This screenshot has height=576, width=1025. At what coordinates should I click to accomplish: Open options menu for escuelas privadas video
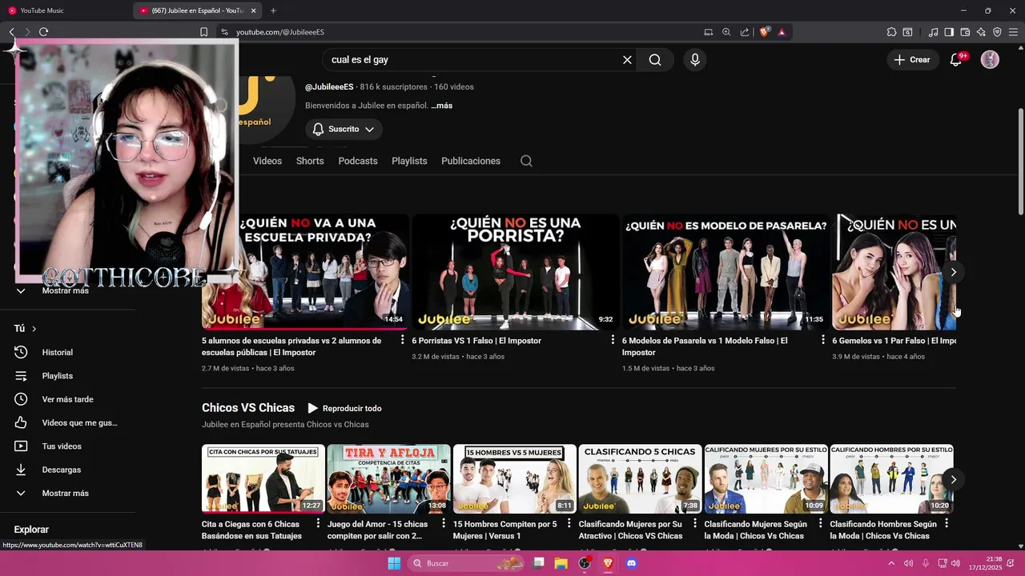402,341
